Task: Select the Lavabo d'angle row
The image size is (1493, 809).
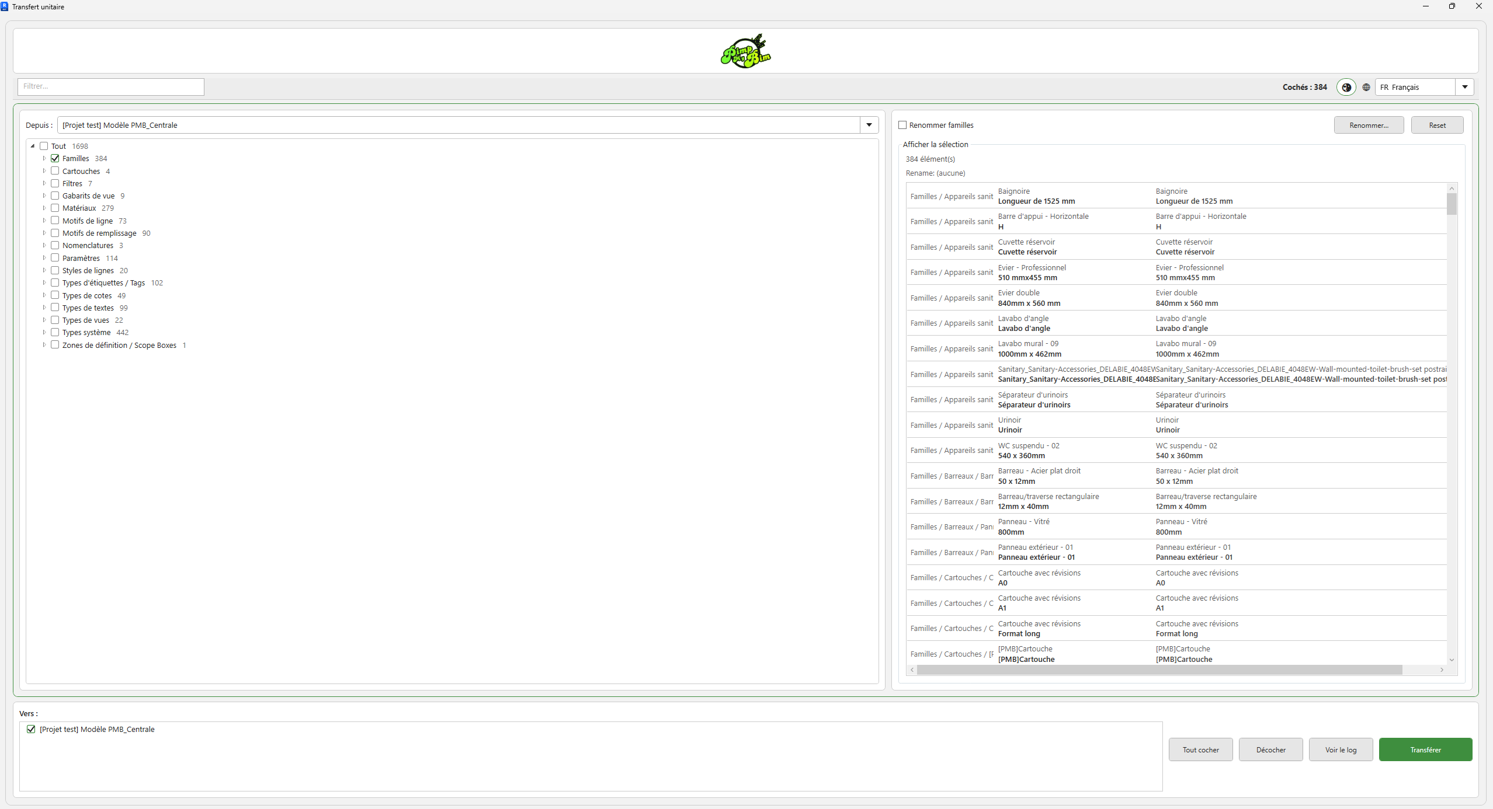Action: 1176,323
